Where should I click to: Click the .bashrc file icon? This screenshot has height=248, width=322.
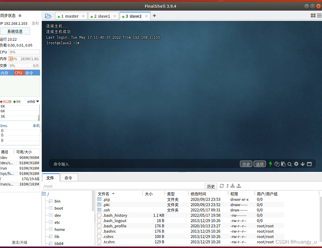coord(99,231)
